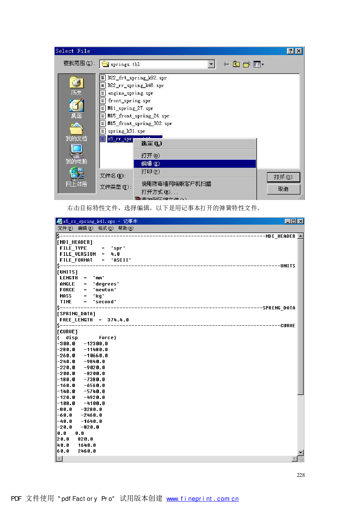Click Notepad vertical scrollbar down arrow
The height and width of the screenshot is (508, 359).
coord(300,453)
